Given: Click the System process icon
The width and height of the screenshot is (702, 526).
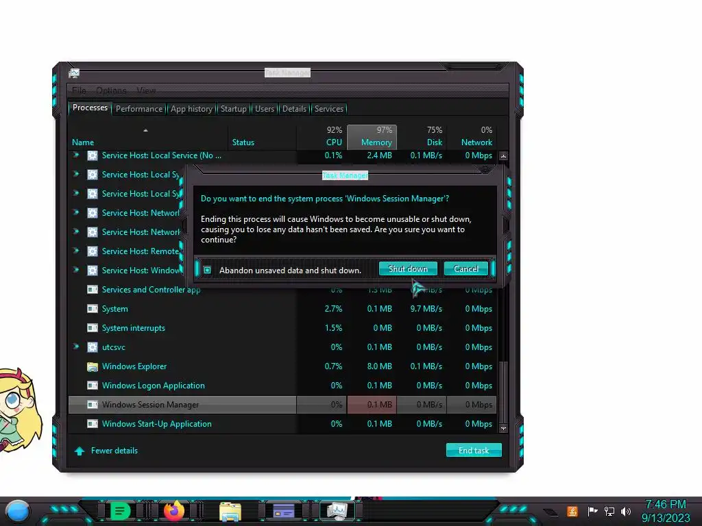Looking at the screenshot, I should (x=93, y=309).
